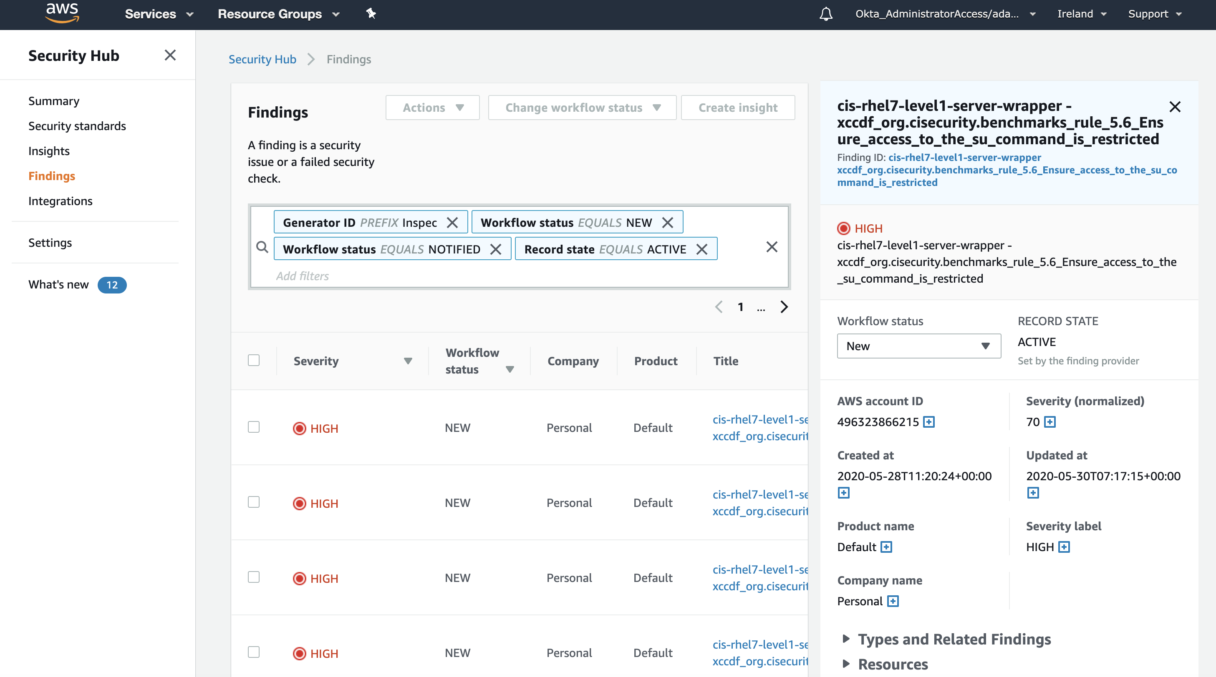Image resolution: width=1216 pixels, height=677 pixels.
Task: Remove Record state ACTIVE filter chip
Action: [x=702, y=249]
